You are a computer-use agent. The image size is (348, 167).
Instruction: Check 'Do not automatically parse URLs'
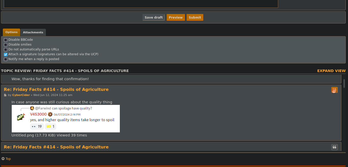click(6, 50)
